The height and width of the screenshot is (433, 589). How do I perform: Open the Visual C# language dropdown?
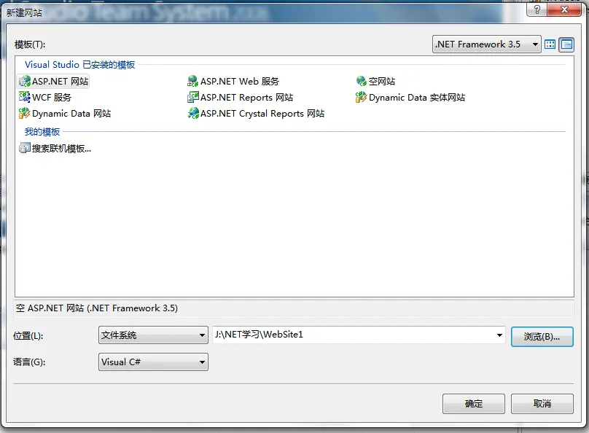pos(153,362)
